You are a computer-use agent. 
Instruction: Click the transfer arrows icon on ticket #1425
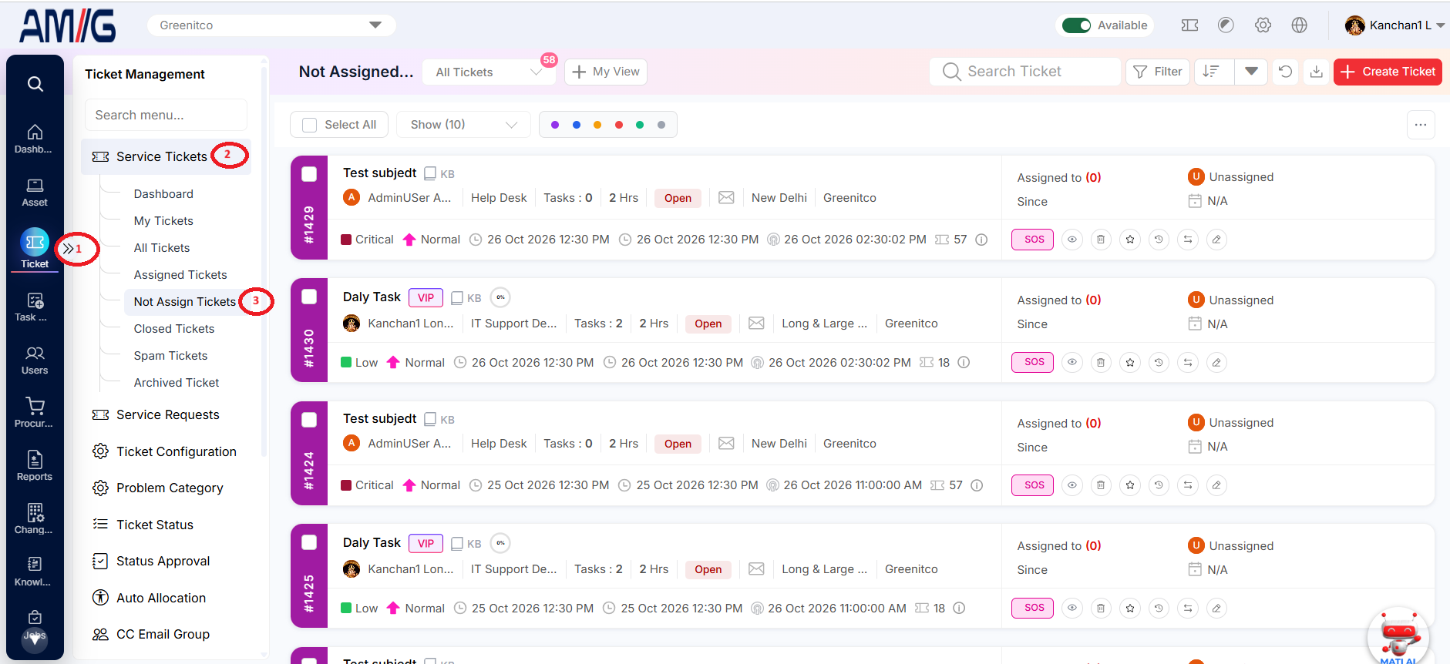[1188, 608]
